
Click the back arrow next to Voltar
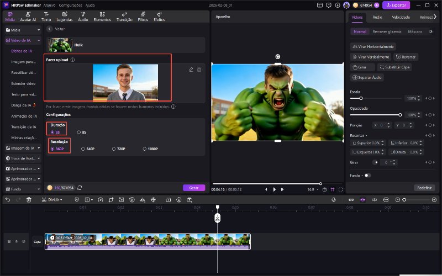tap(50, 29)
